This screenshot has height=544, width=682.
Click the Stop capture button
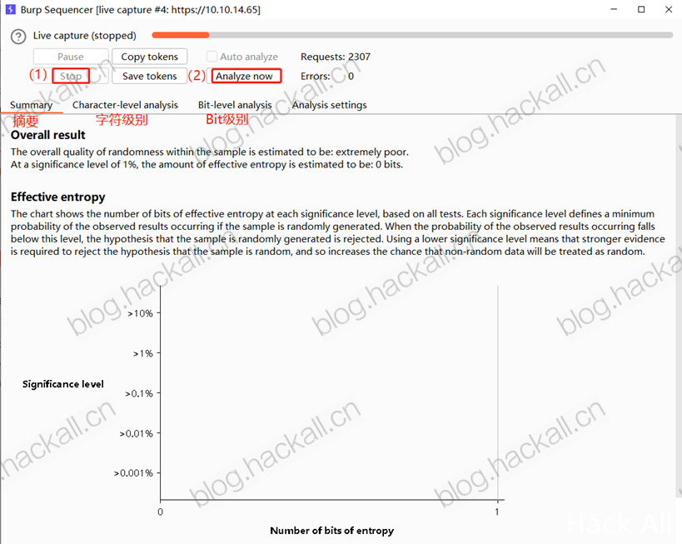click(71, 76)
